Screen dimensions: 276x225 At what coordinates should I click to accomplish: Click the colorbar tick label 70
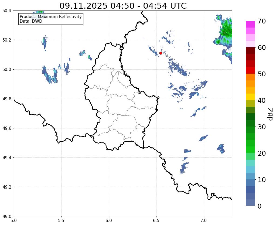click(262, 21)
